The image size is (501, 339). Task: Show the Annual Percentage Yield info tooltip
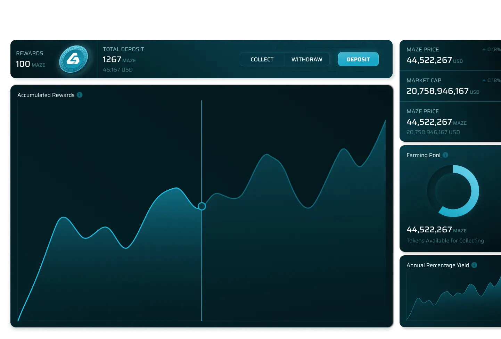474,265
